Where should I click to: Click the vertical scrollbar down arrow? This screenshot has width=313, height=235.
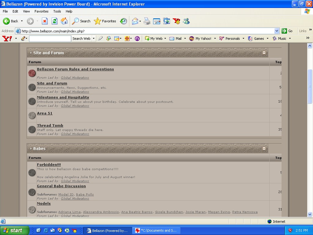tap(310, 214)
